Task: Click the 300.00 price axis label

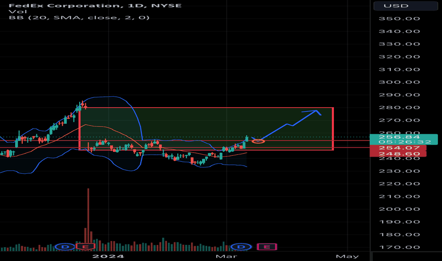Action: (x=399, y=82)
